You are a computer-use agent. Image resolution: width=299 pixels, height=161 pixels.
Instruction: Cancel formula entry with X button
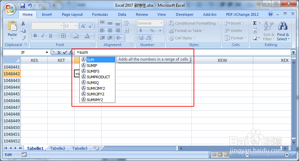pos(59,52)
